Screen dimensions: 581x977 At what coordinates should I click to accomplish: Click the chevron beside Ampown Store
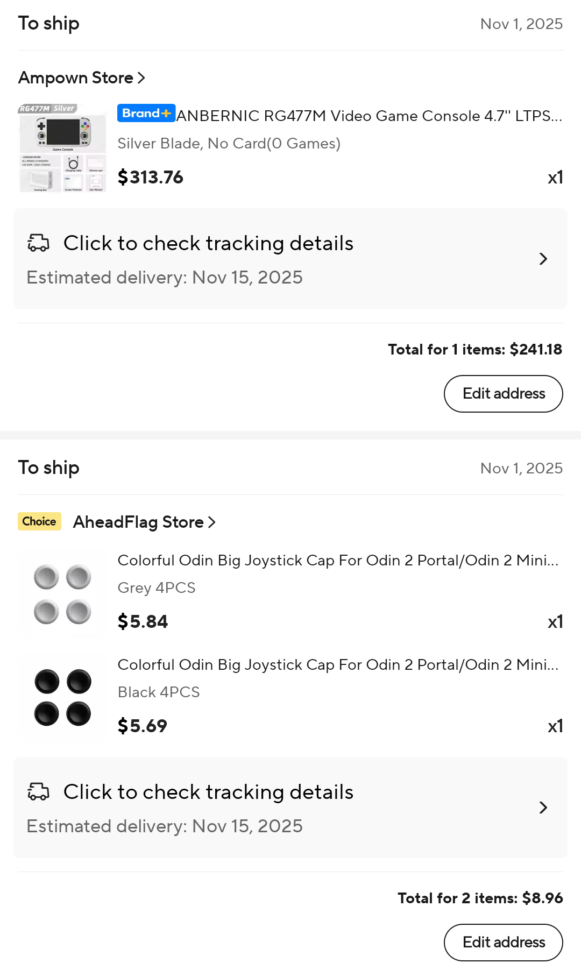(141, 78)
